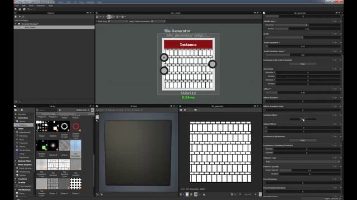Toggle the Vertical Offset switch
The height and width of the screenshot is (200, 357).
[x=302, y=119]
